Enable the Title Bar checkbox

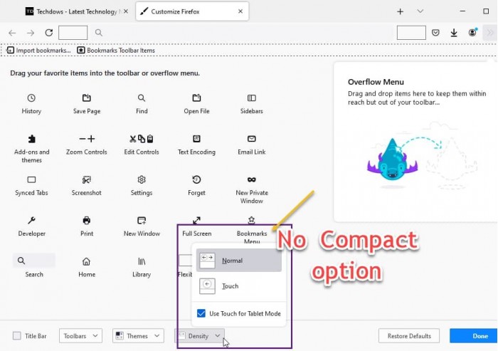(x=17, y=336)
